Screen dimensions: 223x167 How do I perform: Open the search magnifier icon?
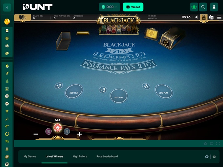[203, 7]
